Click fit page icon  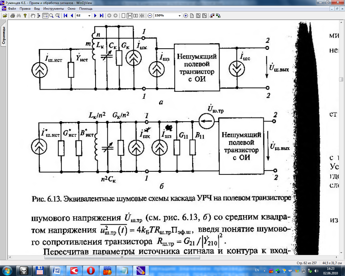click(204, 16)
